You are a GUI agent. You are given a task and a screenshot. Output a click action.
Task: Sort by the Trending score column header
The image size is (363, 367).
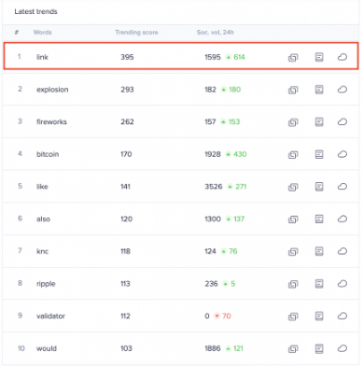tap(136, 33)
